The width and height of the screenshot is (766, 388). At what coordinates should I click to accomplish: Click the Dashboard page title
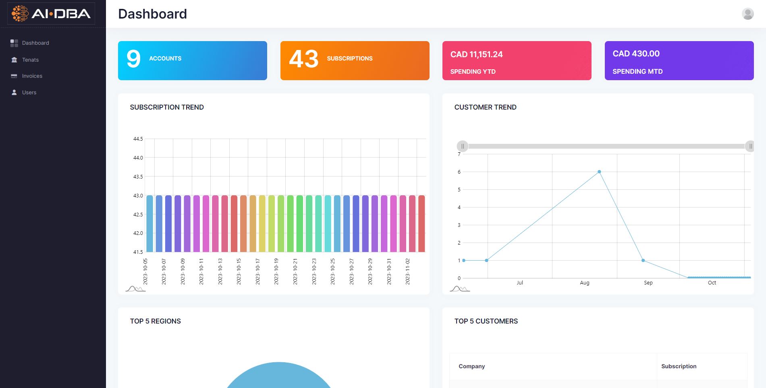152,14
